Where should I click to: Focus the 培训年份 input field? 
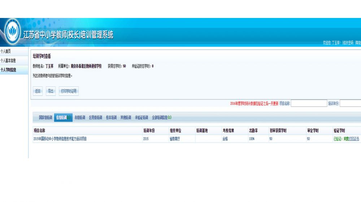click(350, 104)
